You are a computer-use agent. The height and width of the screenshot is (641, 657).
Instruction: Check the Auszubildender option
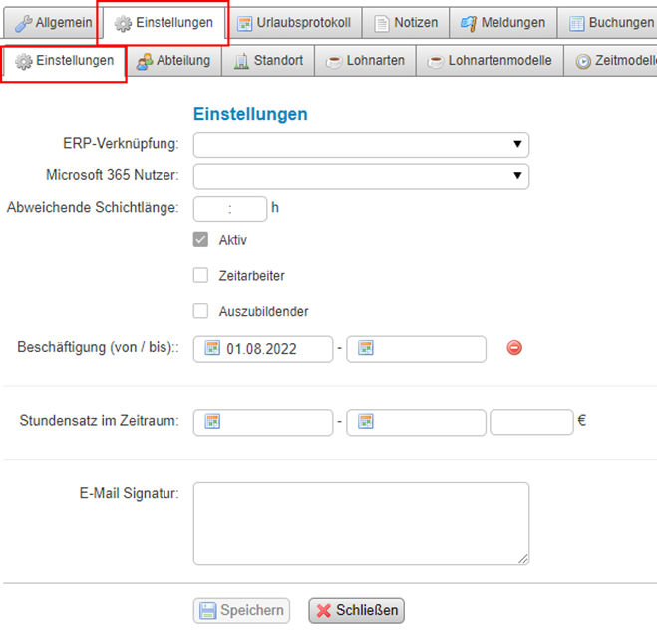(200, 311)
